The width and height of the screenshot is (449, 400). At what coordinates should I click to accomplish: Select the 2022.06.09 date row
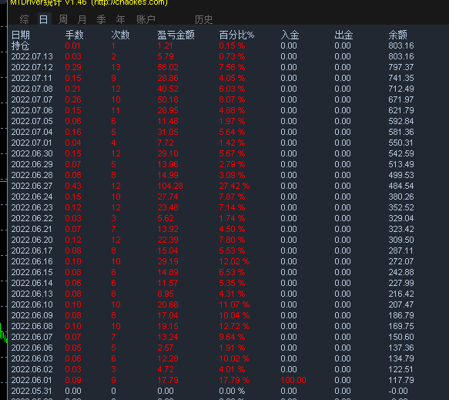[32, 315]
